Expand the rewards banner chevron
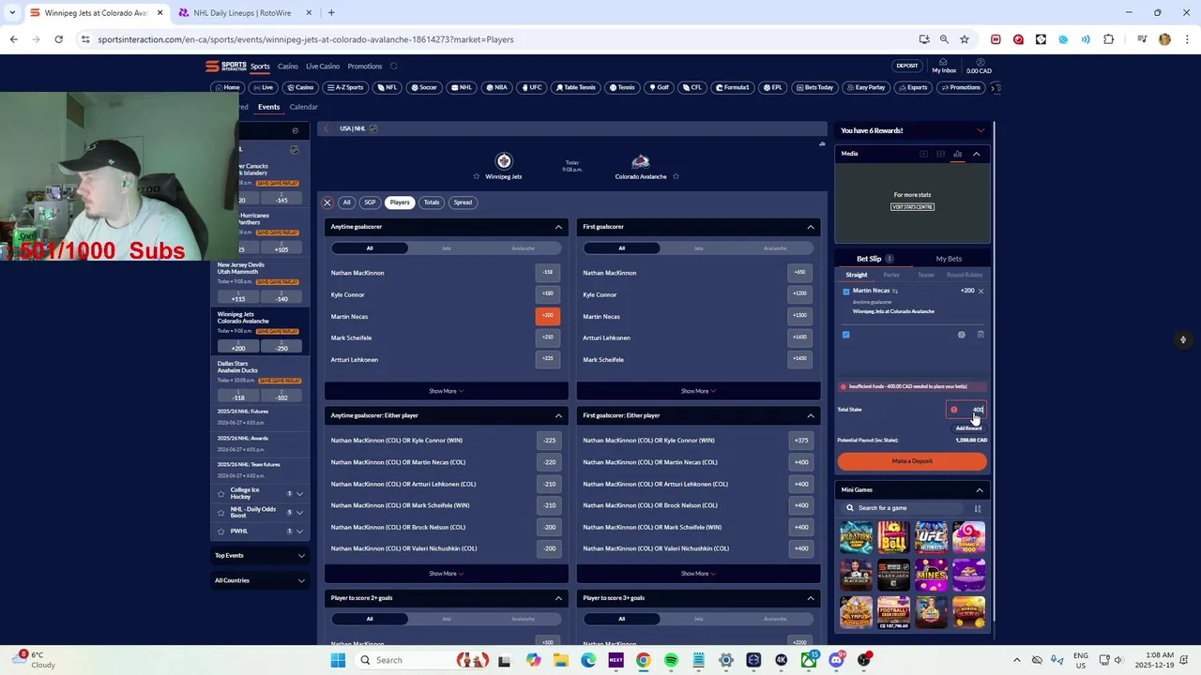 pos(981,130)
